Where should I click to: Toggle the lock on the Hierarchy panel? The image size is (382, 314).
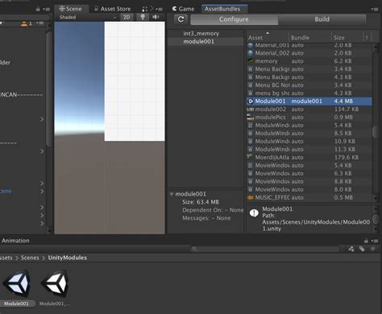38,9
